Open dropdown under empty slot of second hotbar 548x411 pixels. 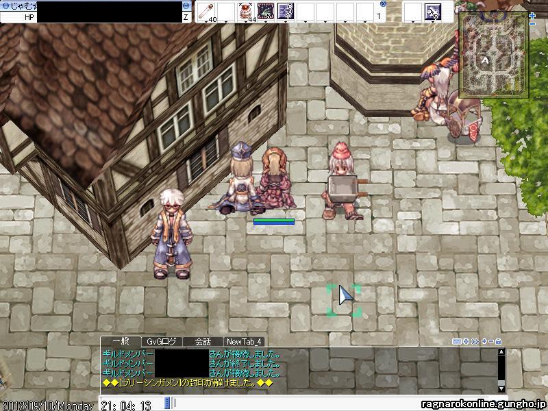click(413, 22)
